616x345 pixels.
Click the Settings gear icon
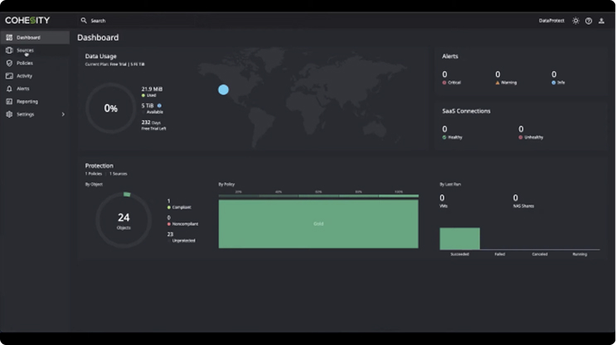tap(9, 114)
